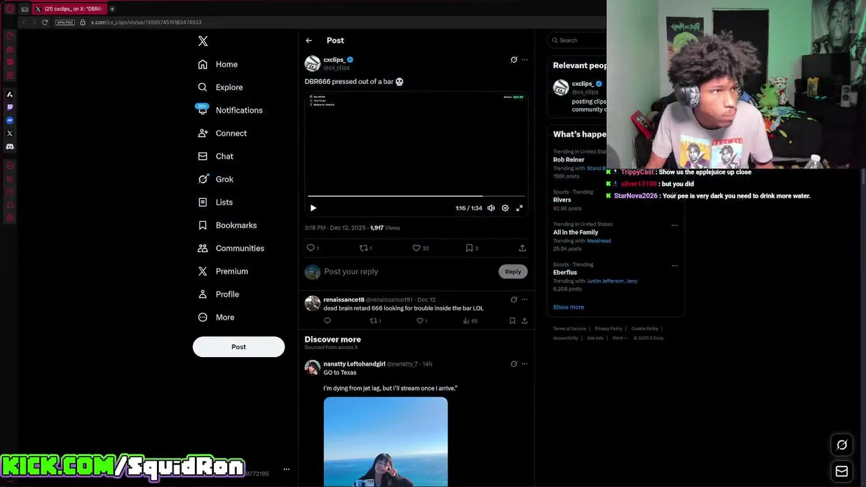Open account menu dots at sidebar bottom
Screen dimensions: 866x487
(x=286, y=469)
